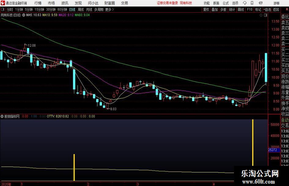This screenshot has height=186, width=289.
Task: Open the 多周期 multi-period view
Action: tap(99, 9)
